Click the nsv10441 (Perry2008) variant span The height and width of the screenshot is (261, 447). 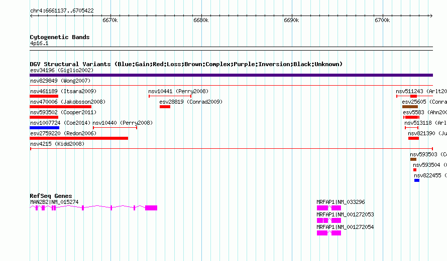(x=170, y=96)
